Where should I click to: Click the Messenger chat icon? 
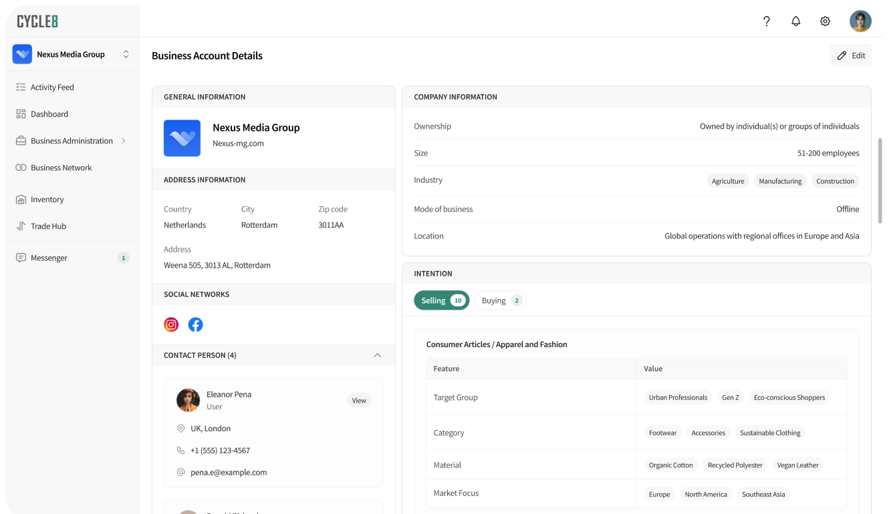tap(21, 258)
